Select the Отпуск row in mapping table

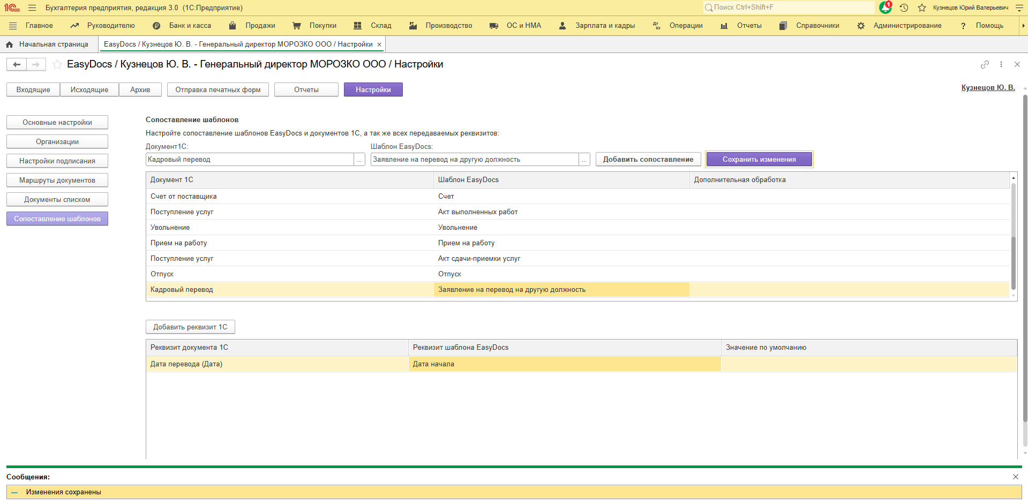tap(289, 274)
